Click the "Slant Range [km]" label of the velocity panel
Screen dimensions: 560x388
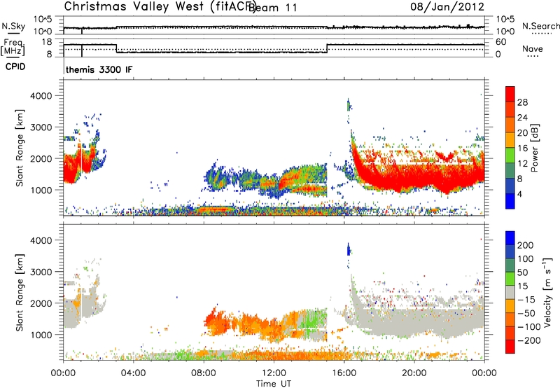pos(20,292)
